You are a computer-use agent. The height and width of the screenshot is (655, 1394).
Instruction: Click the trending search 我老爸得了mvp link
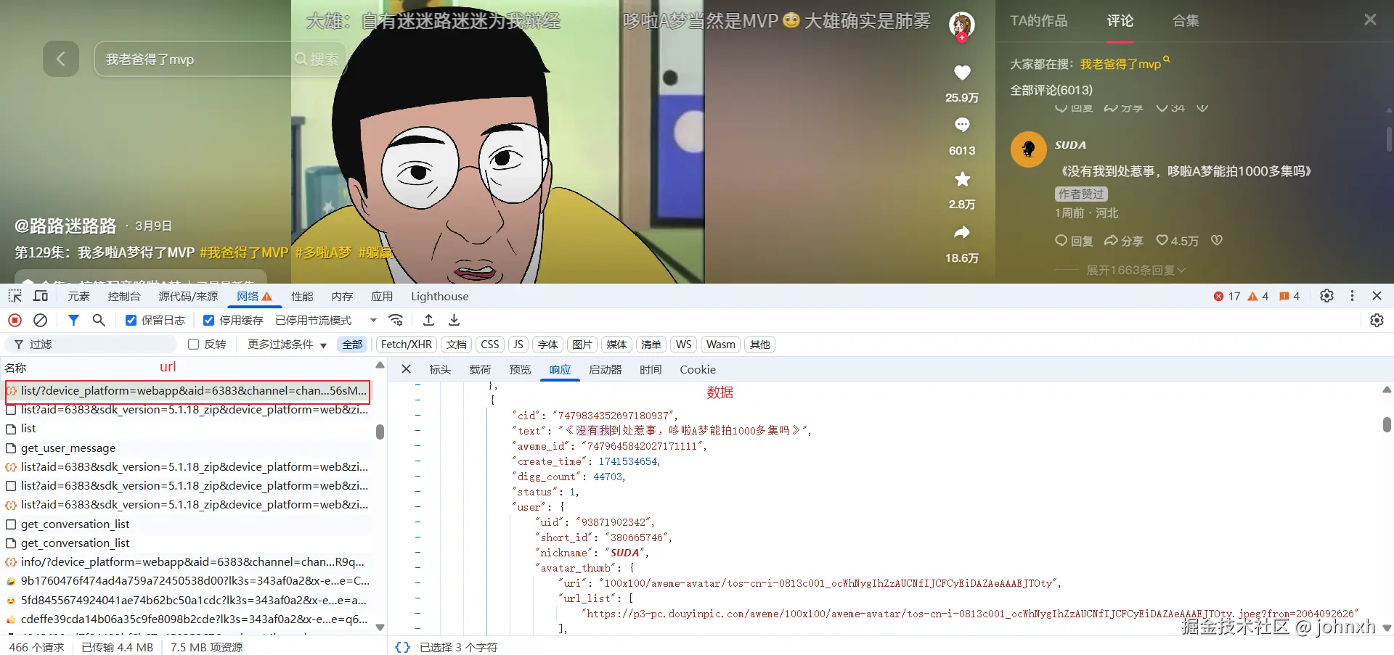[1120, 64]
